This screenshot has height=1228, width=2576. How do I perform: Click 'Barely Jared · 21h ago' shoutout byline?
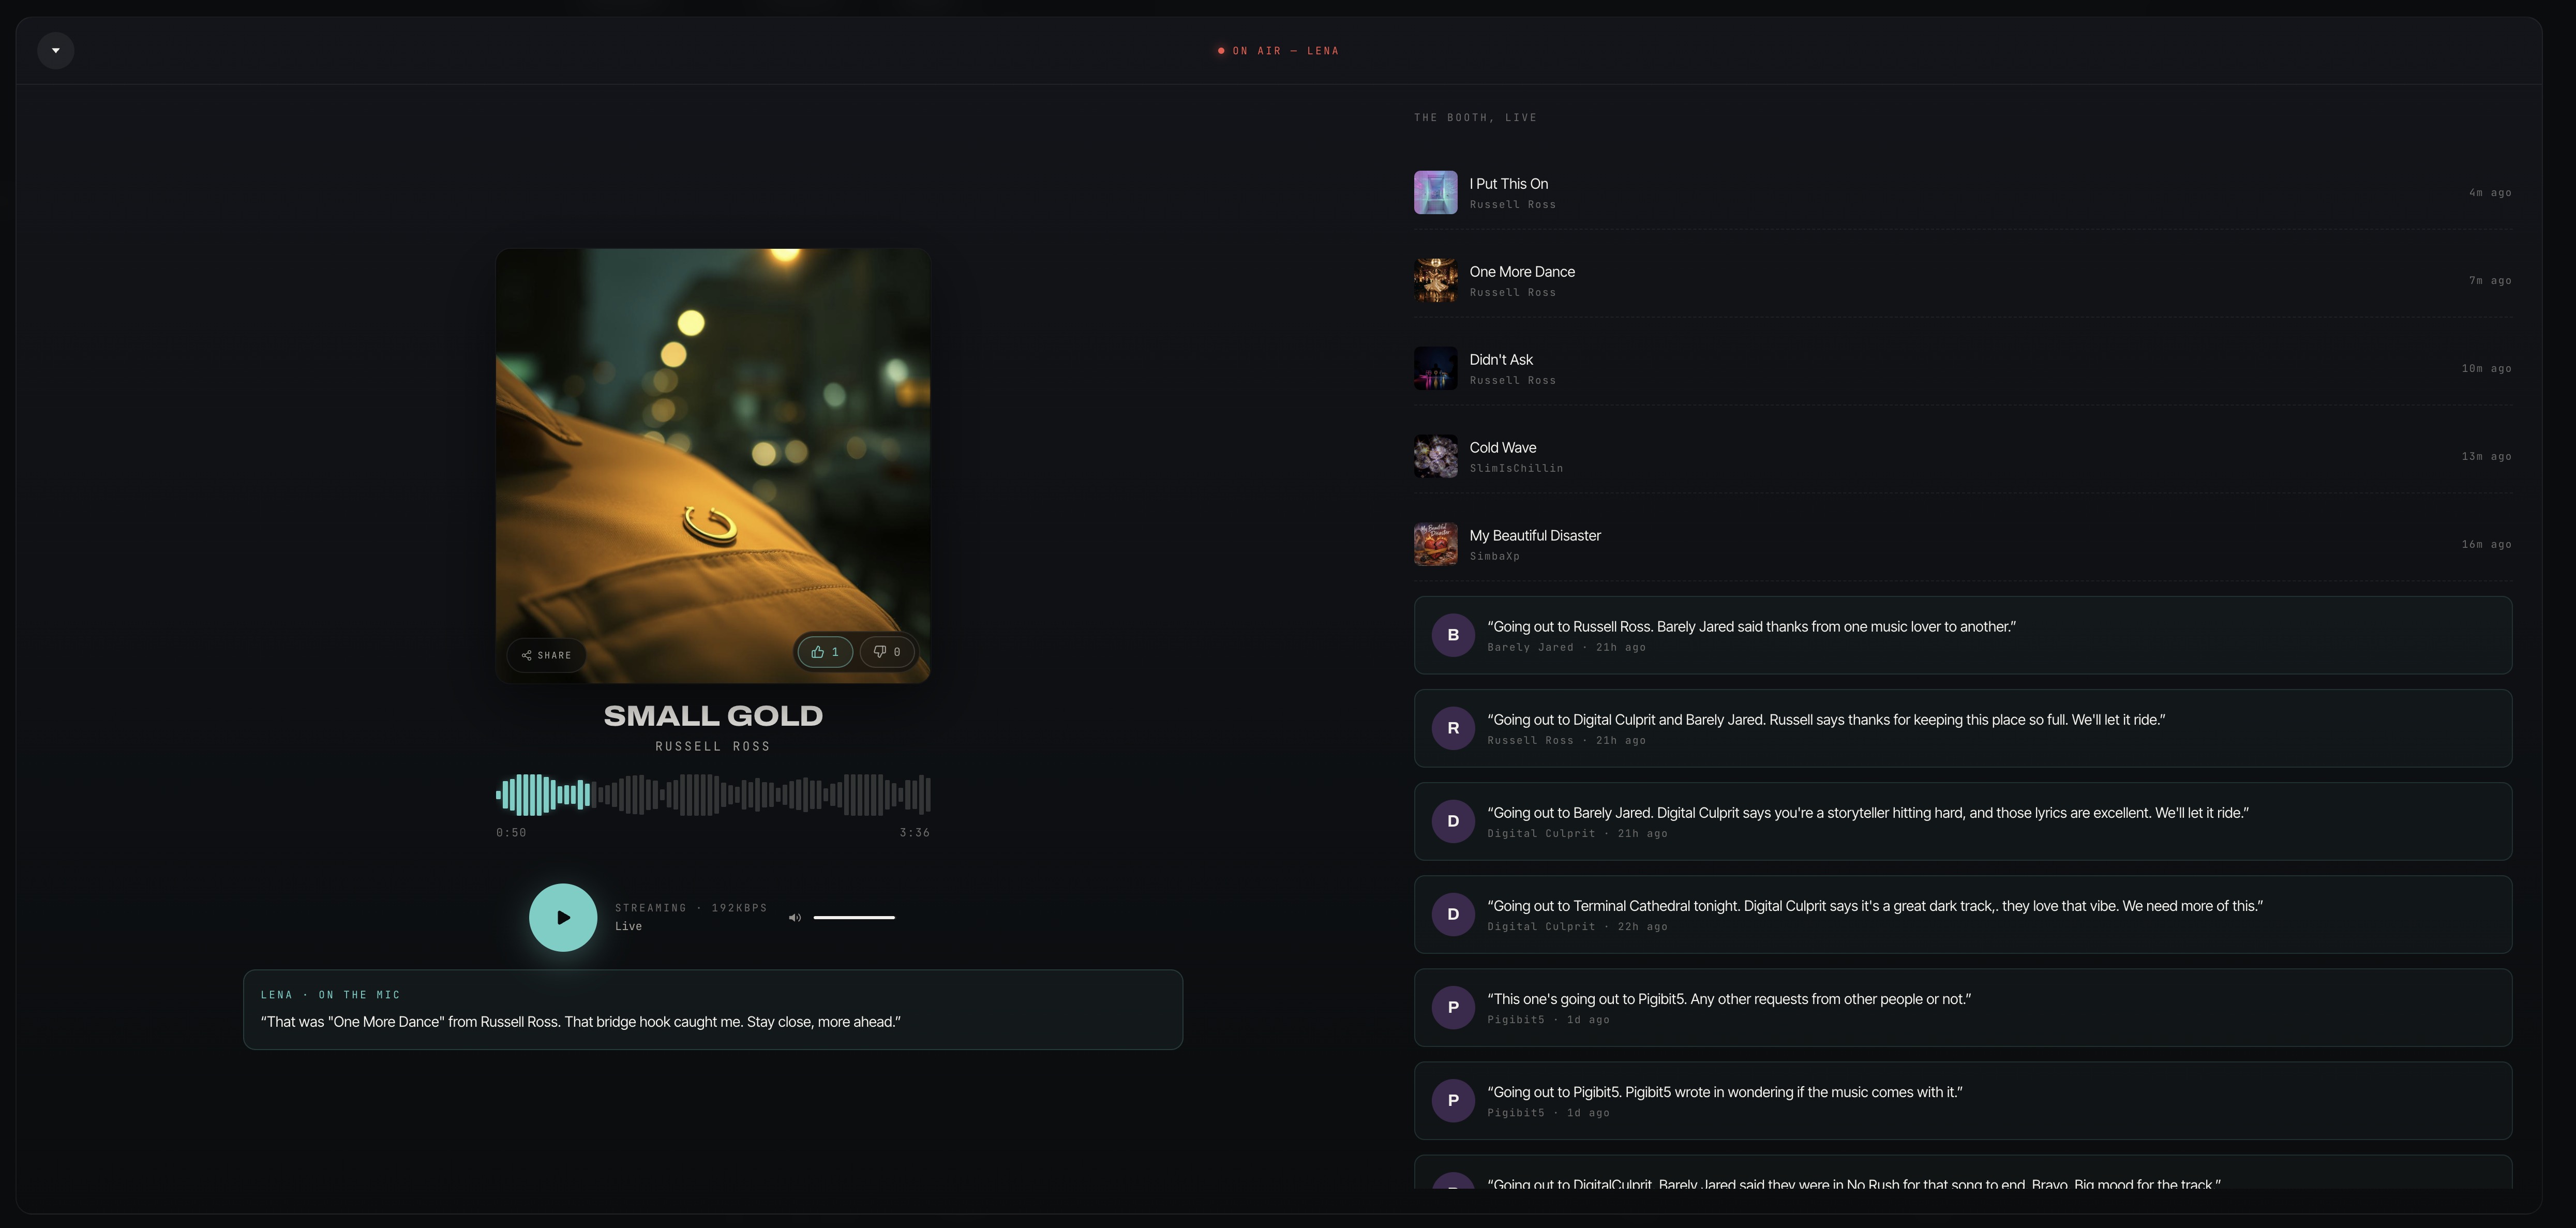tap(1566, 648)
